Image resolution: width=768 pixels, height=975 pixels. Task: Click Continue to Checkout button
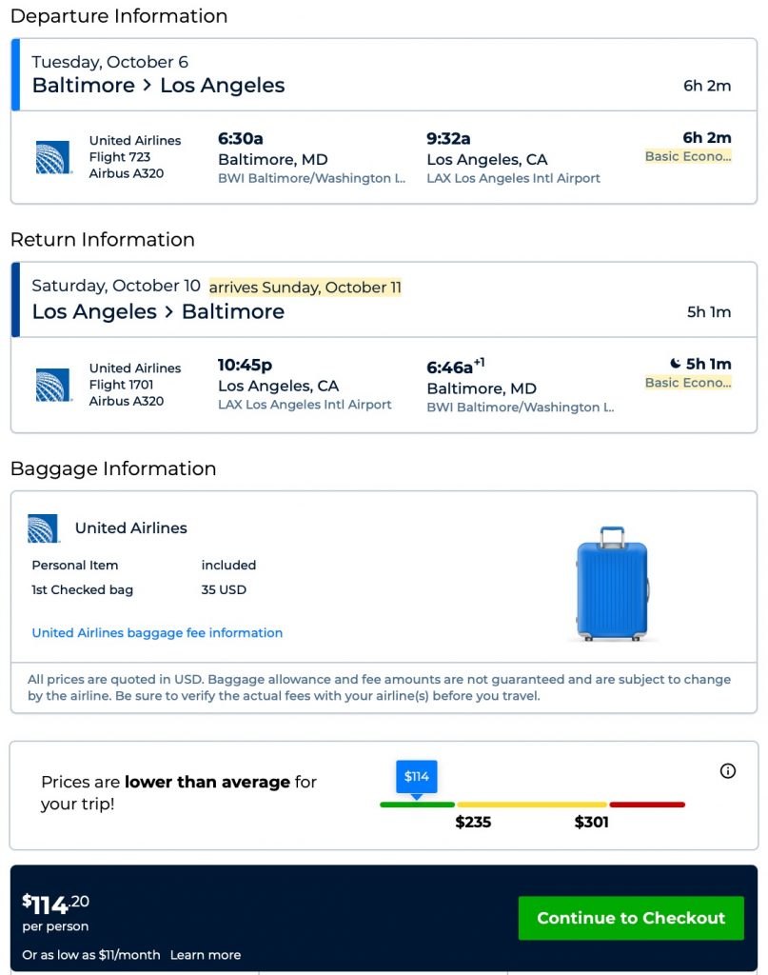point(631,918)
